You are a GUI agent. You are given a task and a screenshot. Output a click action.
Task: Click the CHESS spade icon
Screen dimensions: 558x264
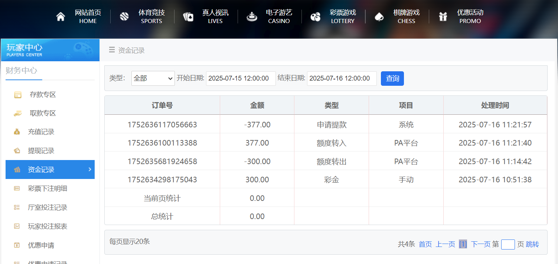[x=379, y=16]
